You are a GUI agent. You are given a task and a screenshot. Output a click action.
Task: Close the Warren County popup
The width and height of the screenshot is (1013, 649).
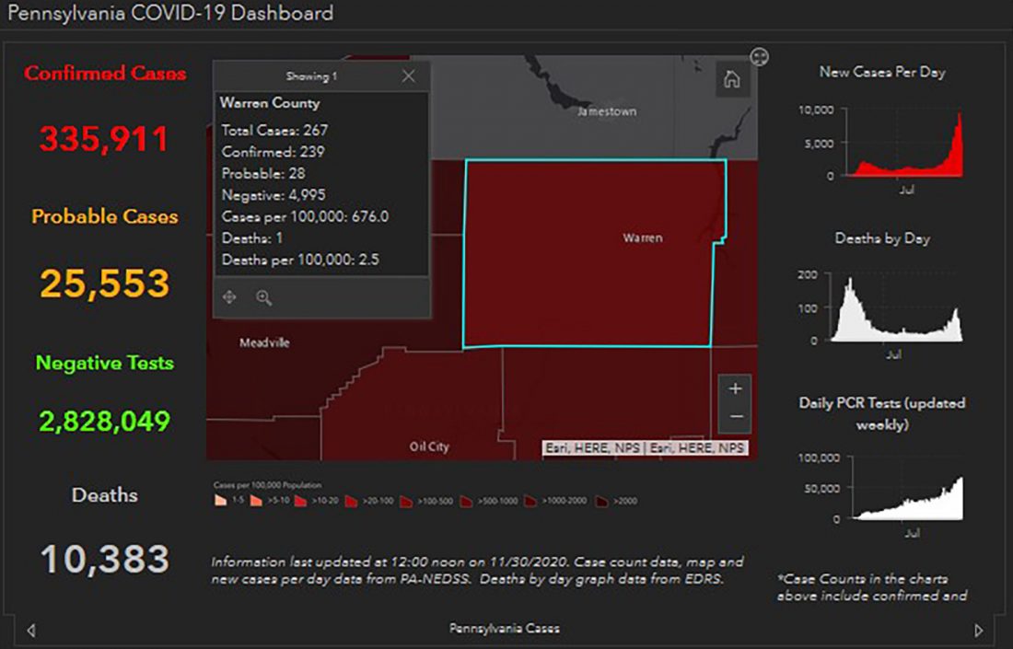409,76
